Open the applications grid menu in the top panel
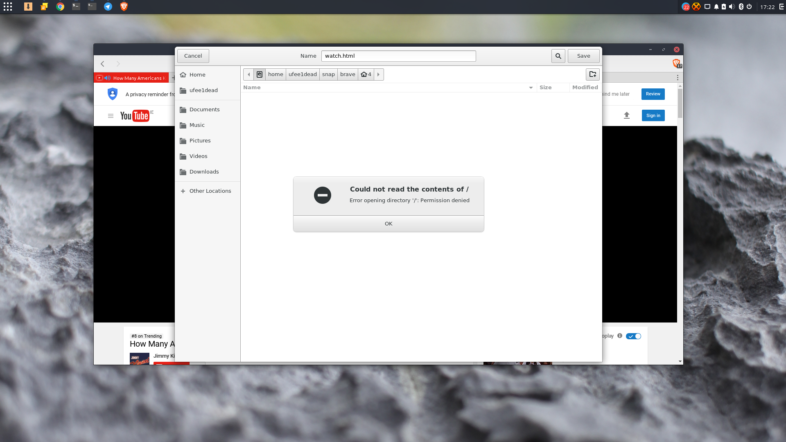 coord(8,7)
